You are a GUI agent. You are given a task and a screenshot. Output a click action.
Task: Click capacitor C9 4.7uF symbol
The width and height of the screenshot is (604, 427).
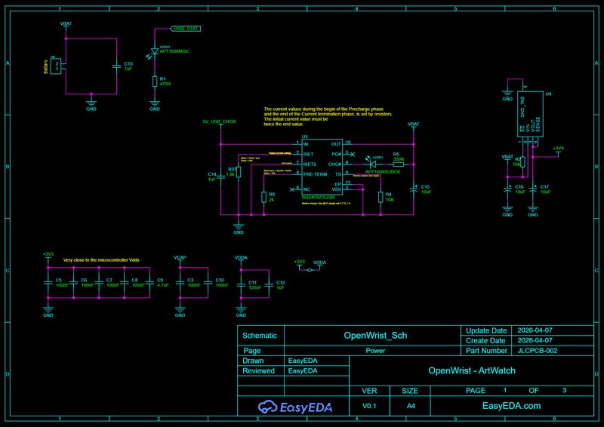pos(149,283)
